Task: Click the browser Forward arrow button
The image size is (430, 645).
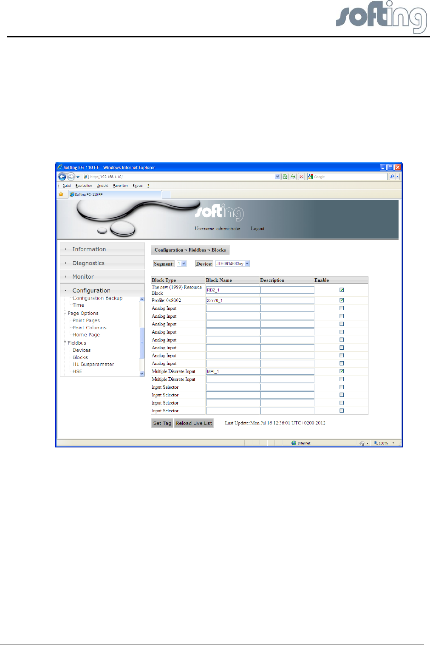Action: [71, 177]
